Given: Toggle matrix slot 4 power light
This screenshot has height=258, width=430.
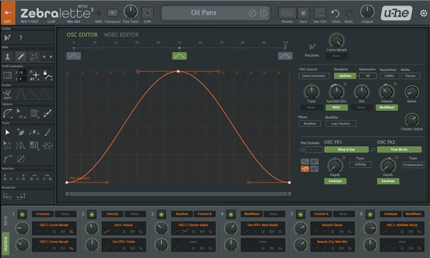Looking at the screenshot, I should coord(231,215).
